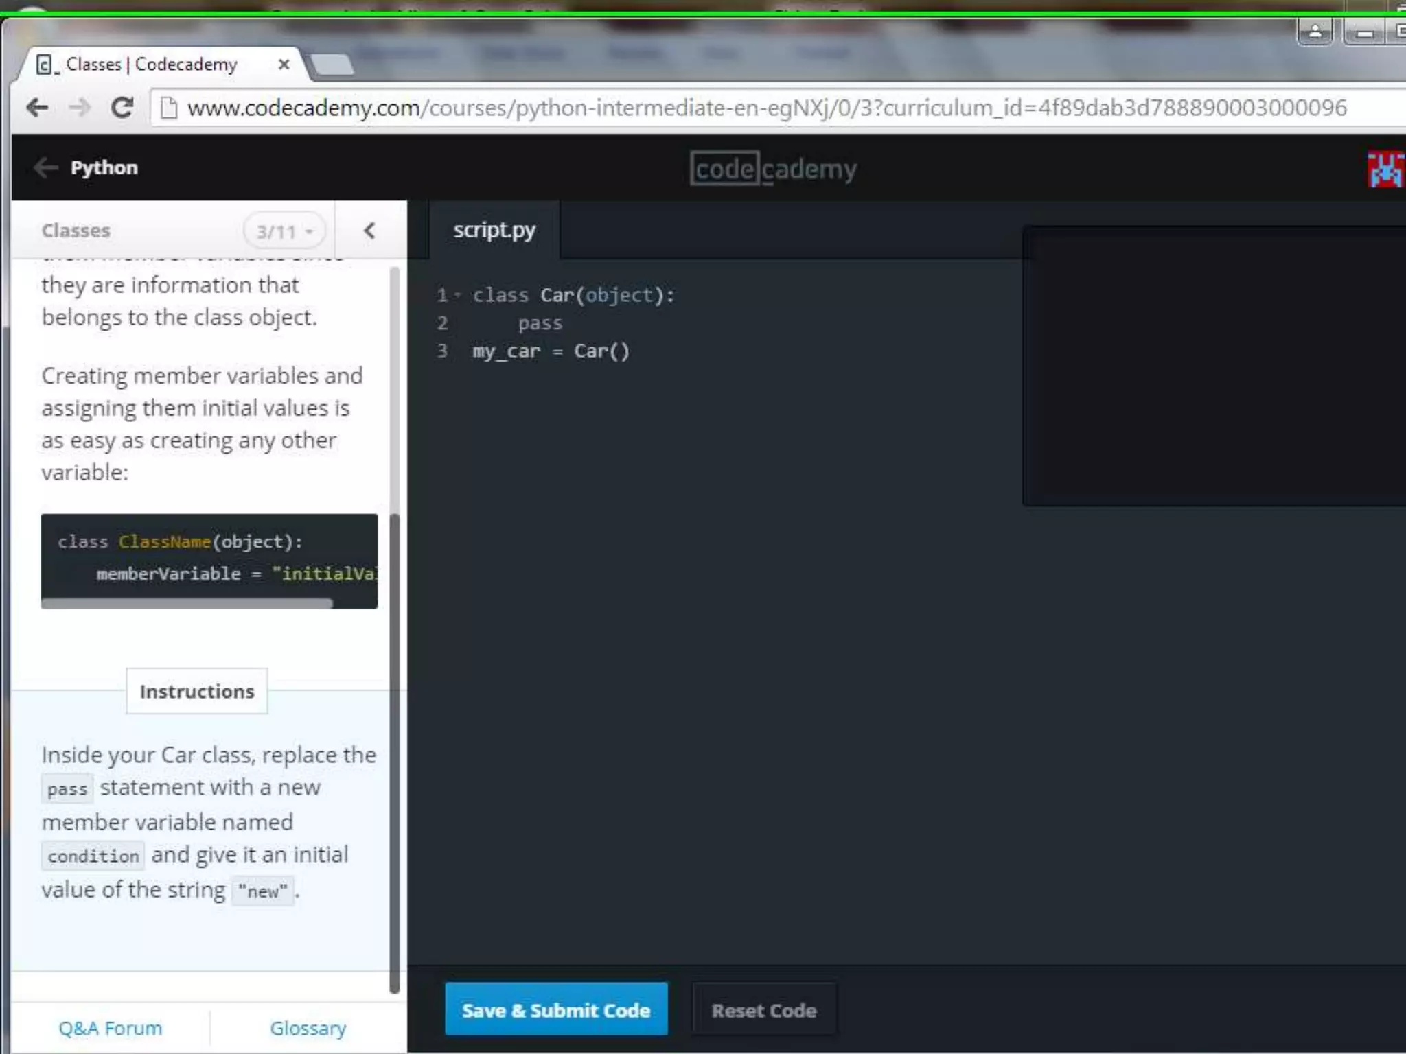Collapse the lesson sidebar with the chevron

point(369,231)
